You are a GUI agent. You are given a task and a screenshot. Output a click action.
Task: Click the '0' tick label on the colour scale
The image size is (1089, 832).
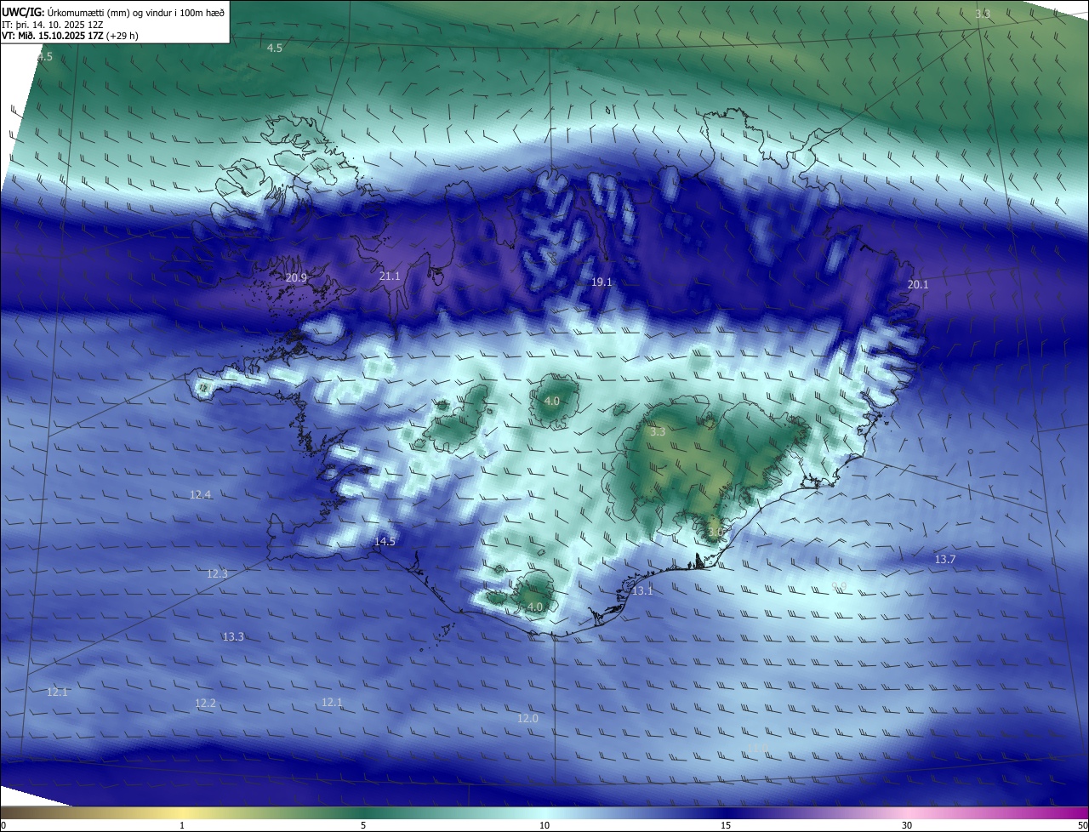tap(3, 825)
